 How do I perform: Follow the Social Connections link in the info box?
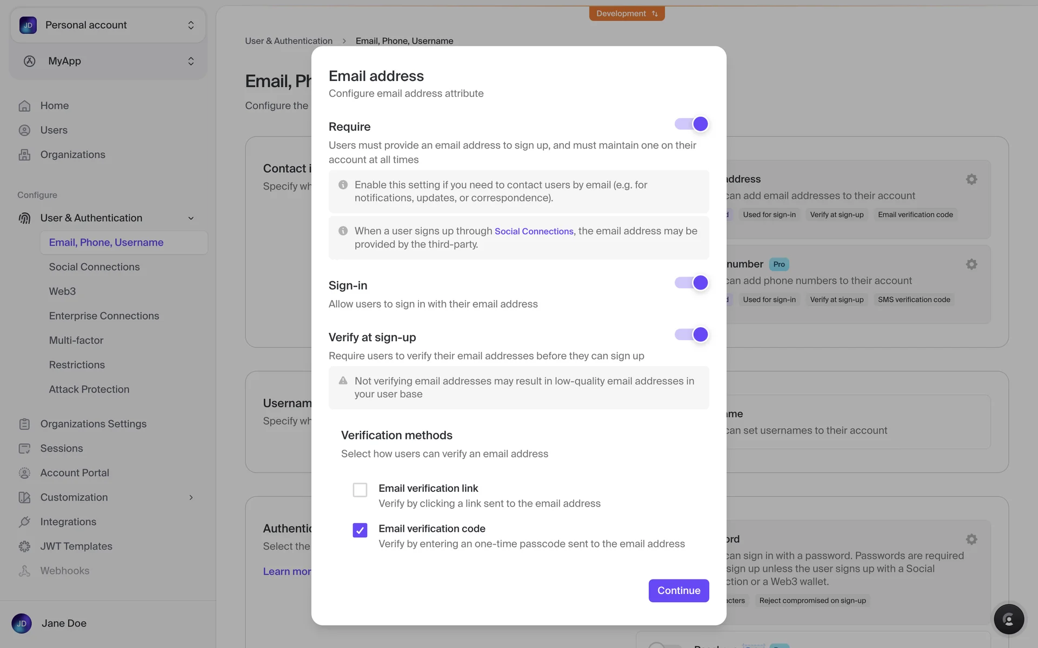534,231
